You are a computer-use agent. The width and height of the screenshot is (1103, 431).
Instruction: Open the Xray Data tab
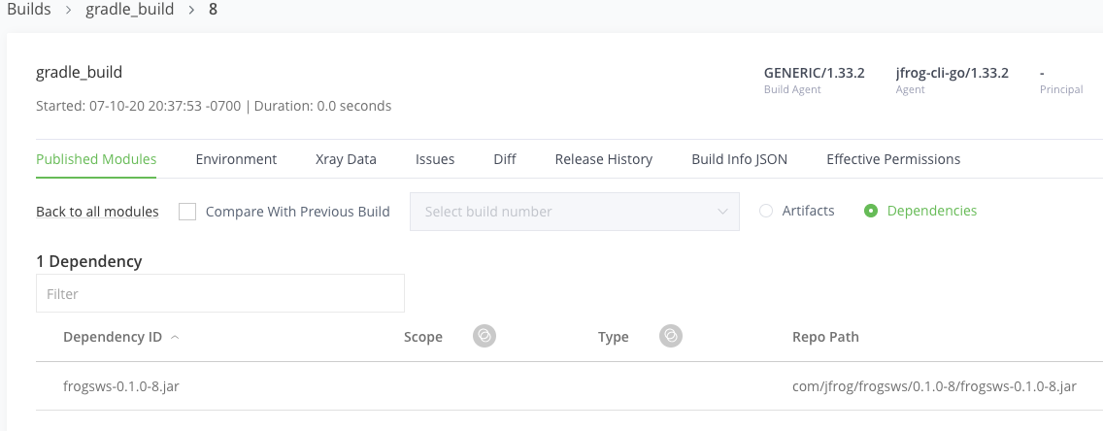tap(346, 159)
